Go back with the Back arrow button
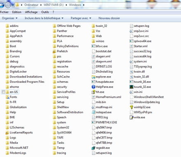 coord(2,5)
